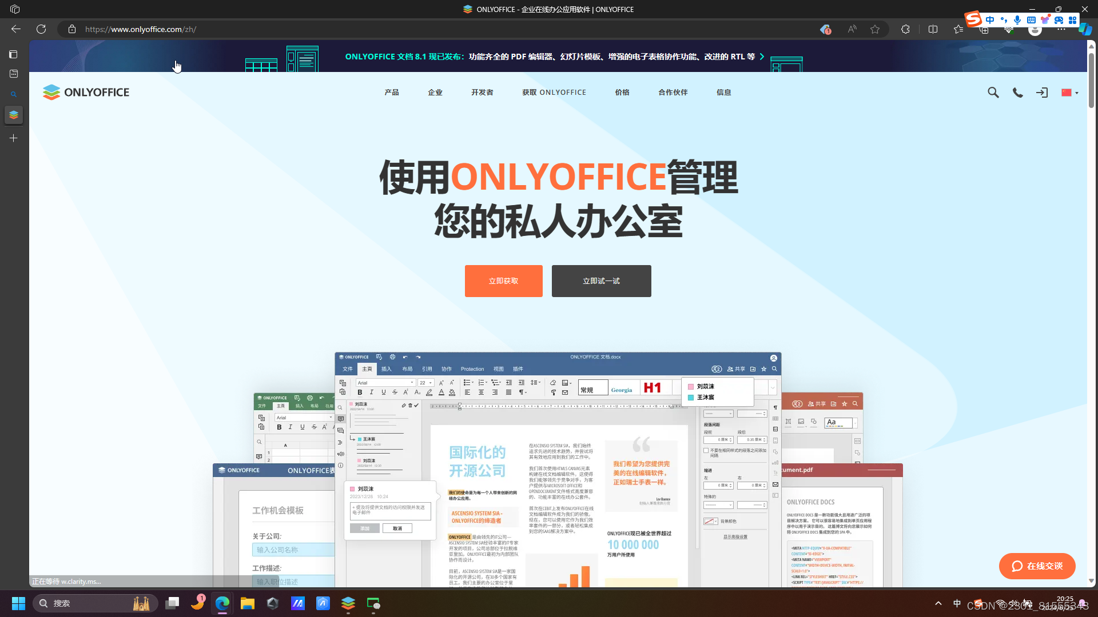Open the 产品 navigation menu
The width and height of the screenshot is (1098, 617).
[392, 93]
